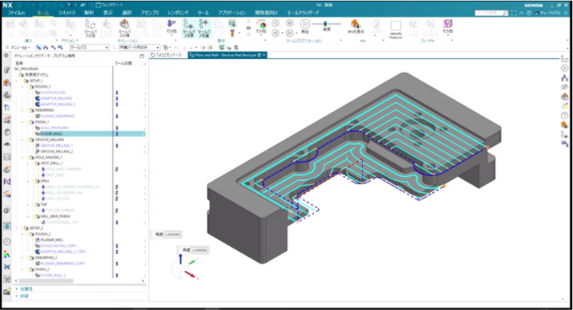Select the Floor and Wall part file tab
The height and width of the screenshot is (310, 573).
227,55
